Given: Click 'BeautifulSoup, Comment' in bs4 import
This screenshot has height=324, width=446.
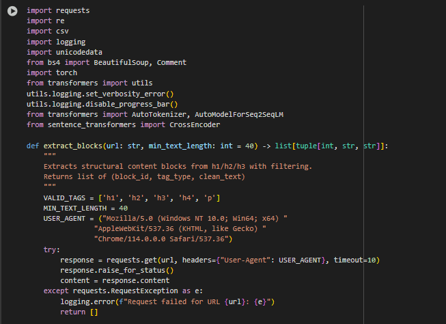Looking at the screenshot, I should [140, 62].
